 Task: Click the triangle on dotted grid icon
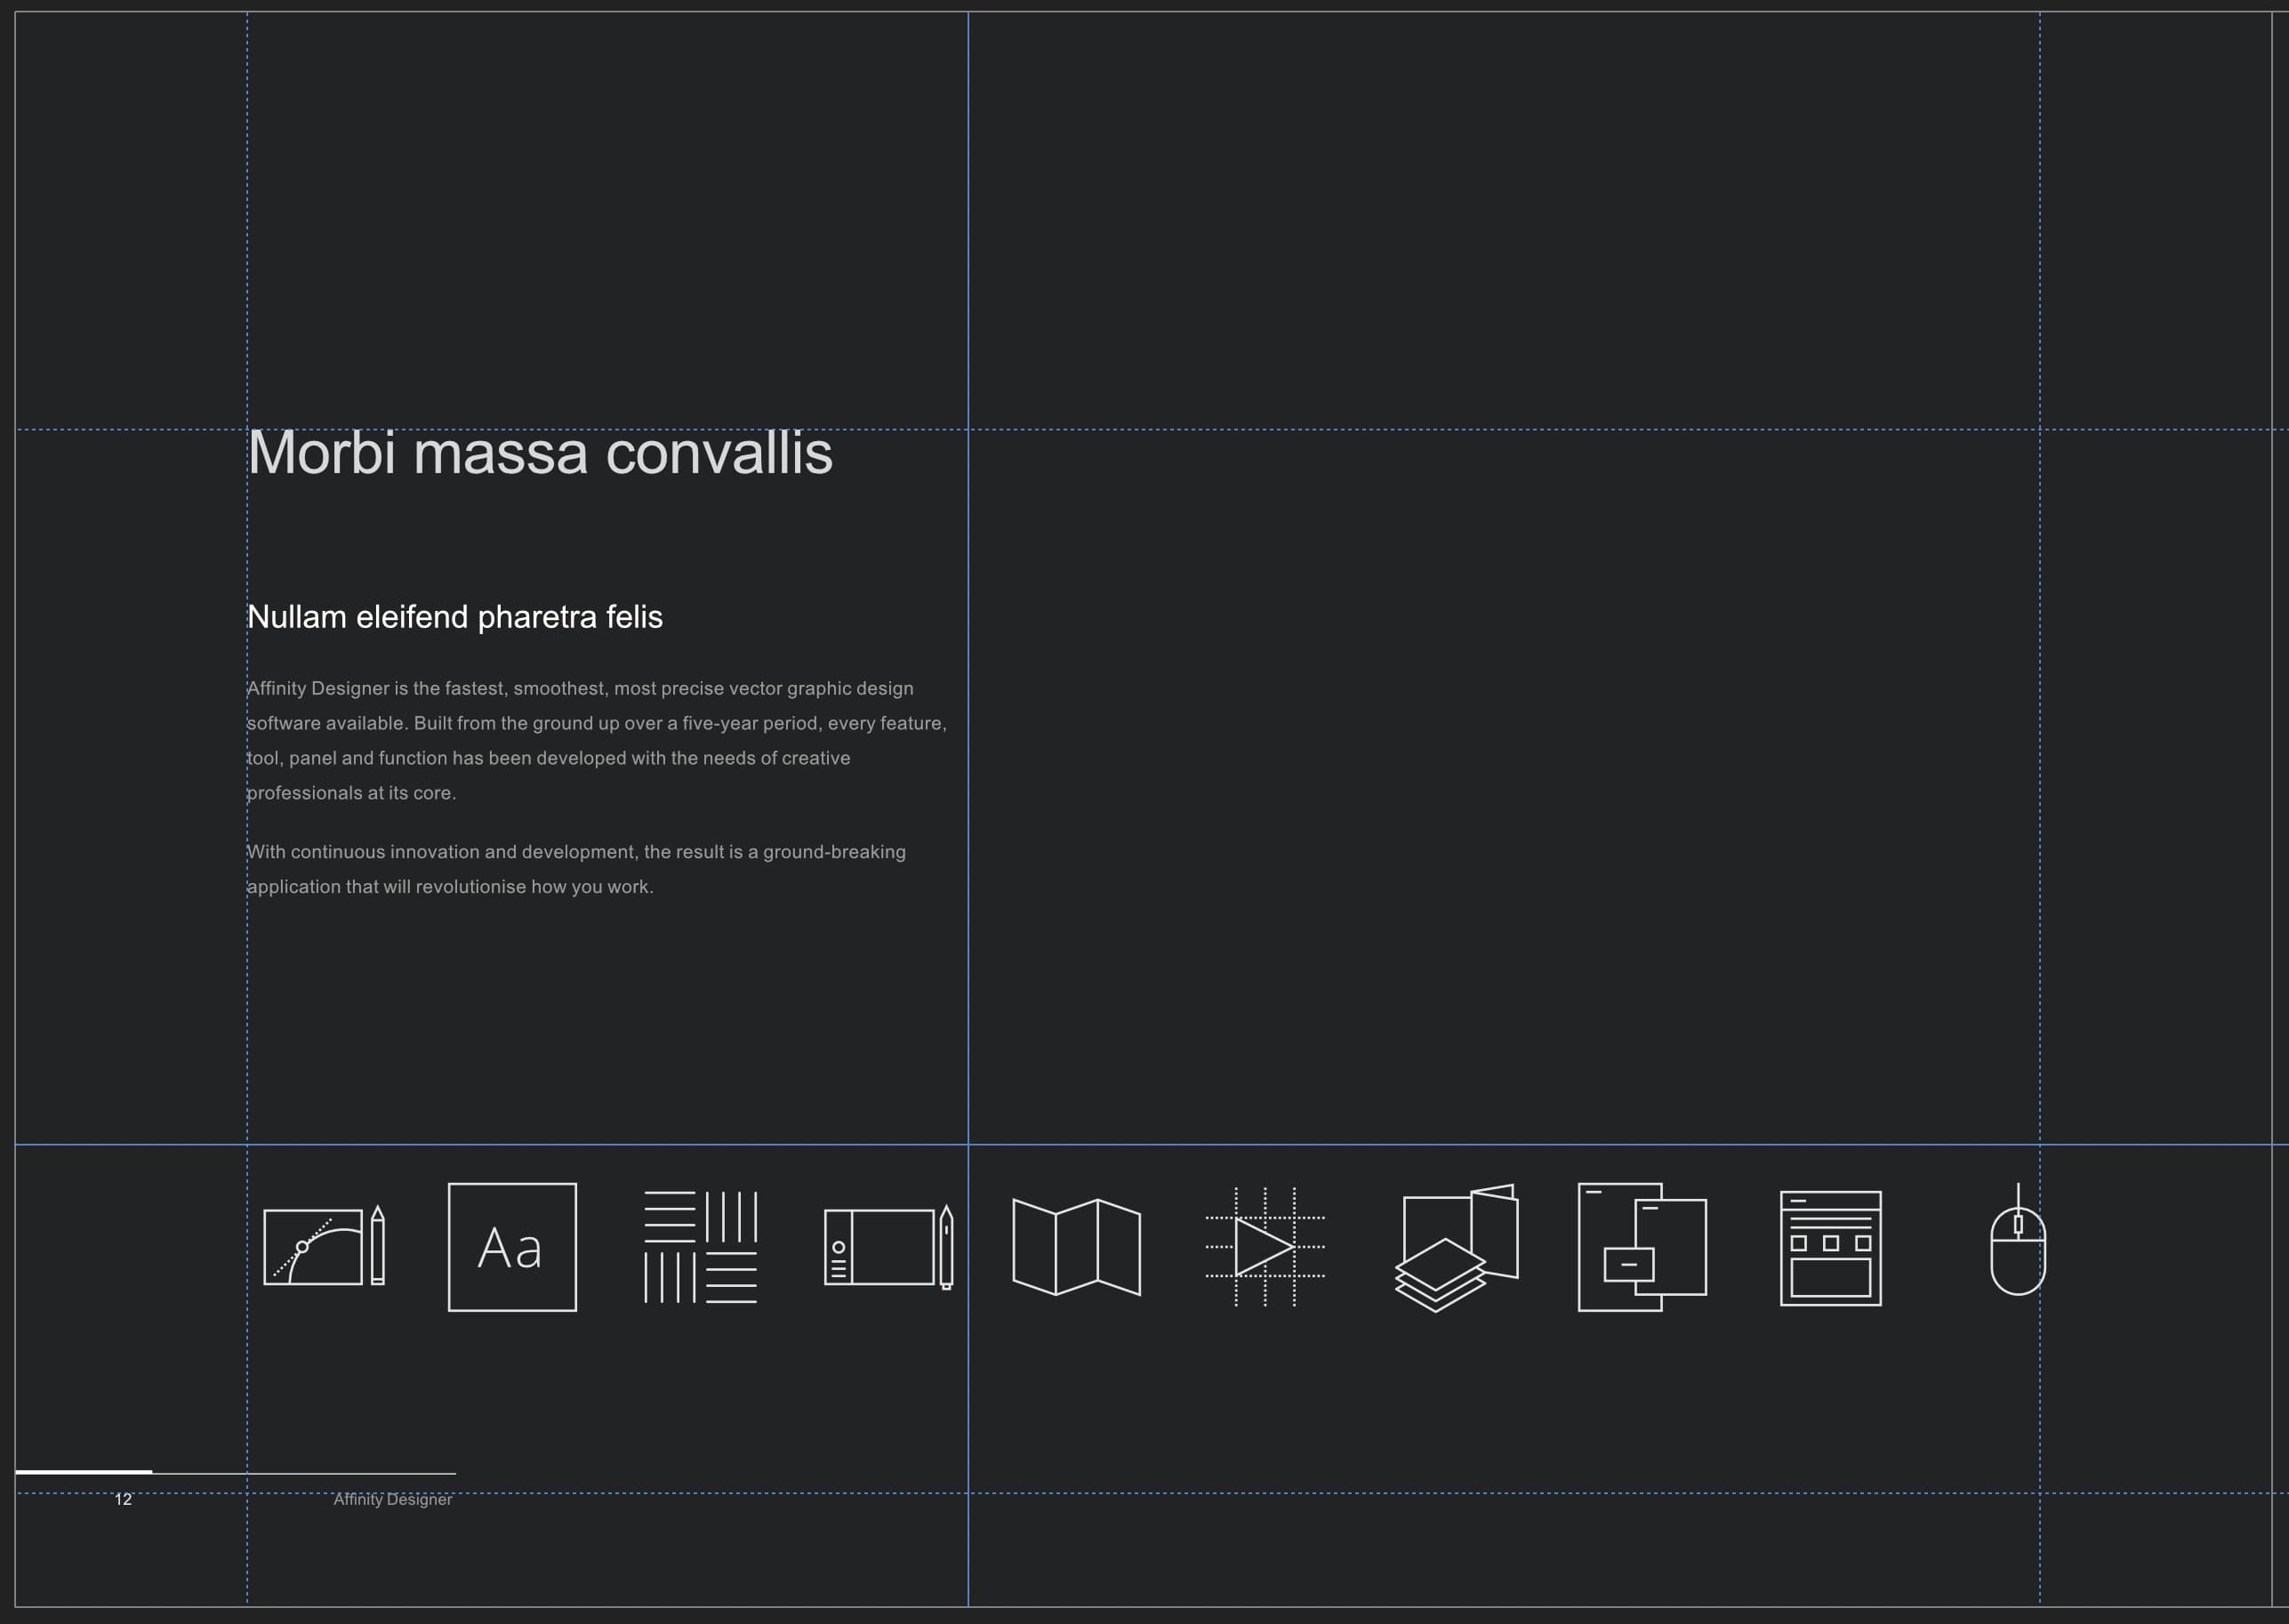click(x=1265, y=1247)
